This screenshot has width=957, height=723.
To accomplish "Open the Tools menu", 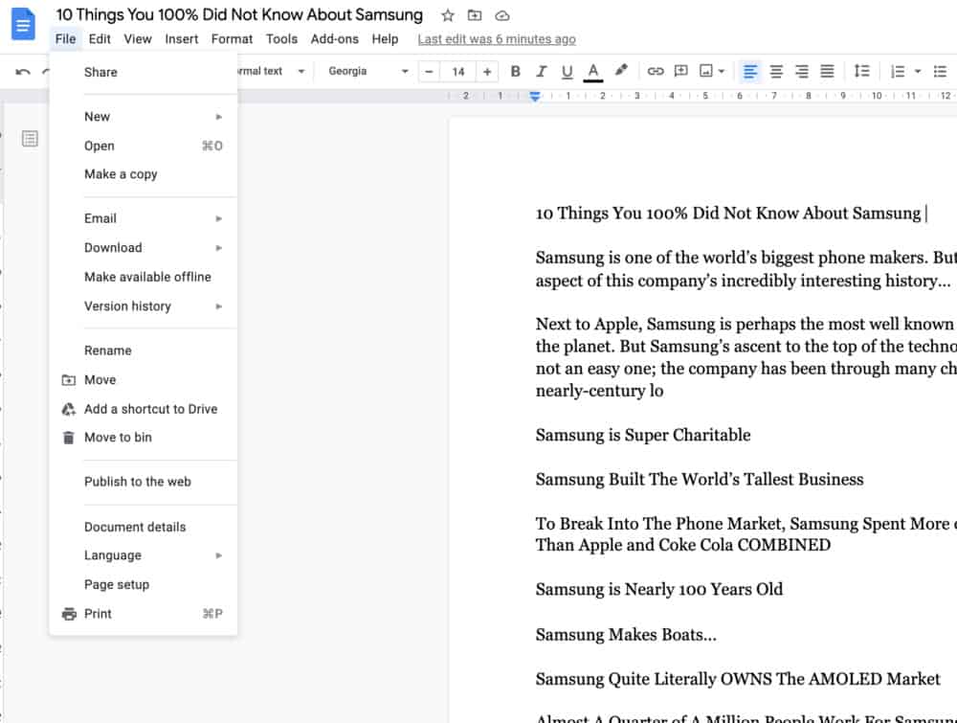I will click(x=281, y=39).
